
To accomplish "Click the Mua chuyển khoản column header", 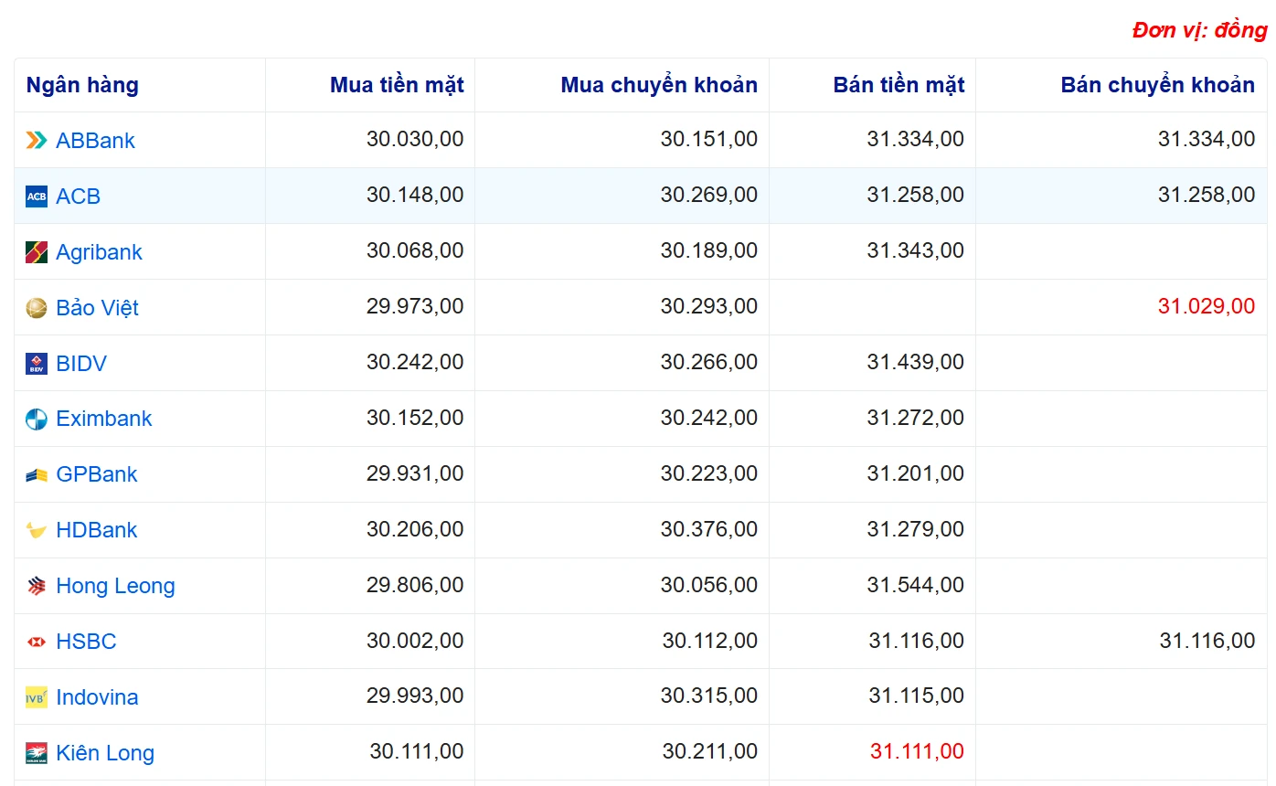I will tap(658, 85).
